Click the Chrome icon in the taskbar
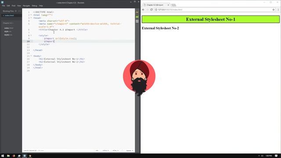The height and width of the screenshot is (158, 281). click(30, 156)
